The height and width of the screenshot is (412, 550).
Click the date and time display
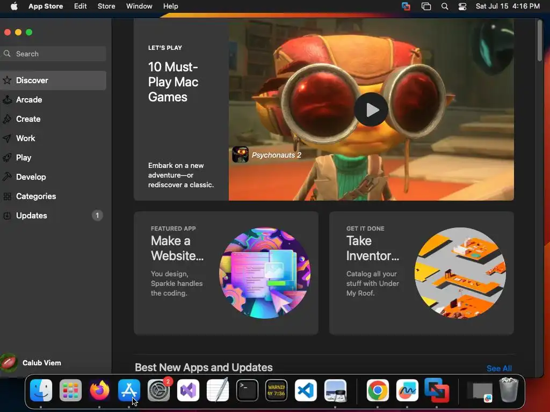508,6
